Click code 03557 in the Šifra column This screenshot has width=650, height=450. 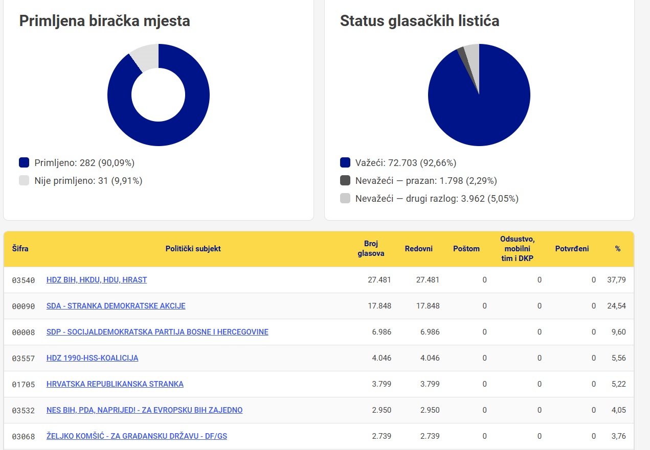coord(24,359)
